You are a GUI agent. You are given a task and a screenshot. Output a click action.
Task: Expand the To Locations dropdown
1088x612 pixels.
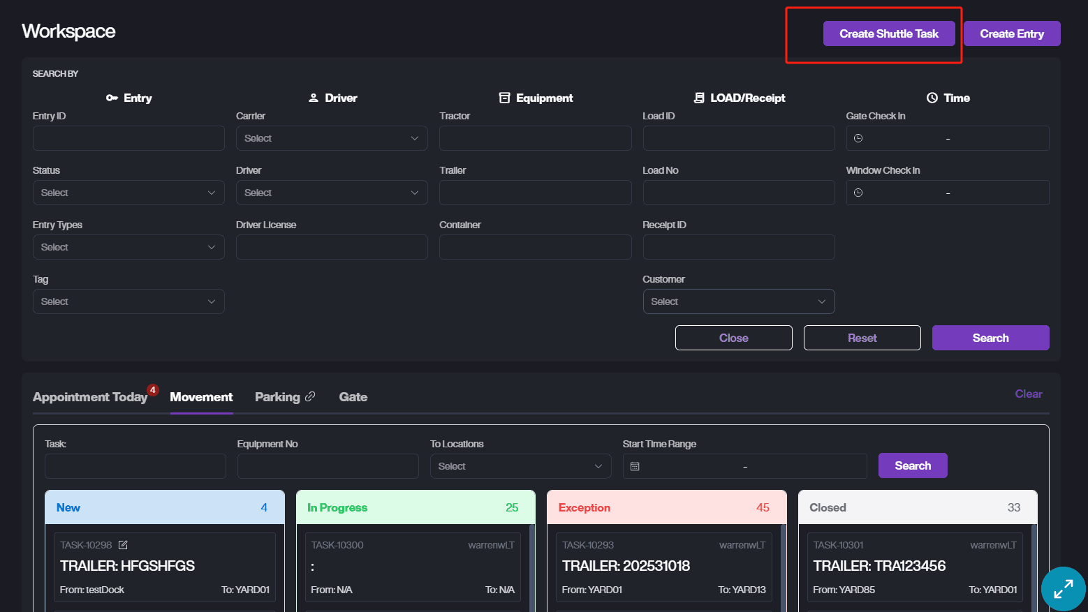coord(520,466)
